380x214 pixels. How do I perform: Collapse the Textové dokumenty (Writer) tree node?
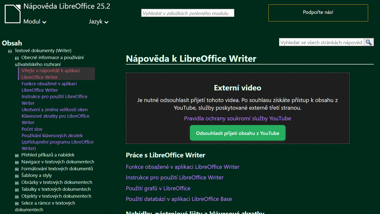10,51
